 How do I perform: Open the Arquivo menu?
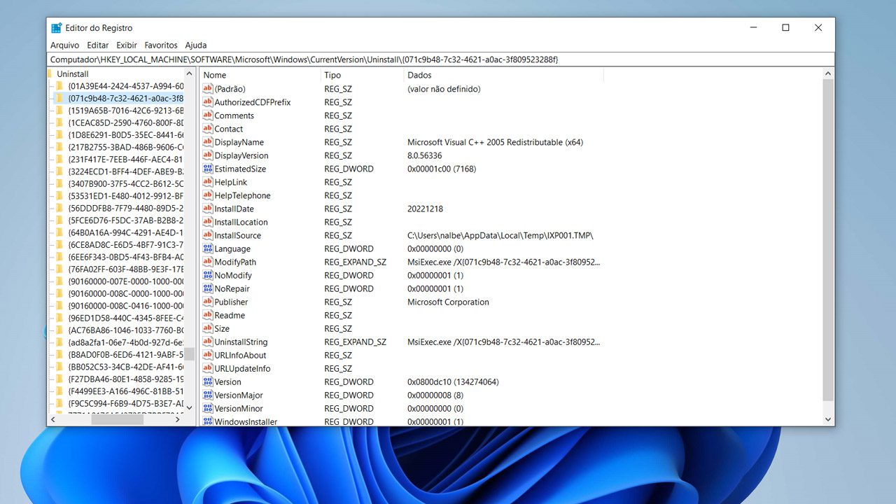pyautogui.click(x=64, y=45)
